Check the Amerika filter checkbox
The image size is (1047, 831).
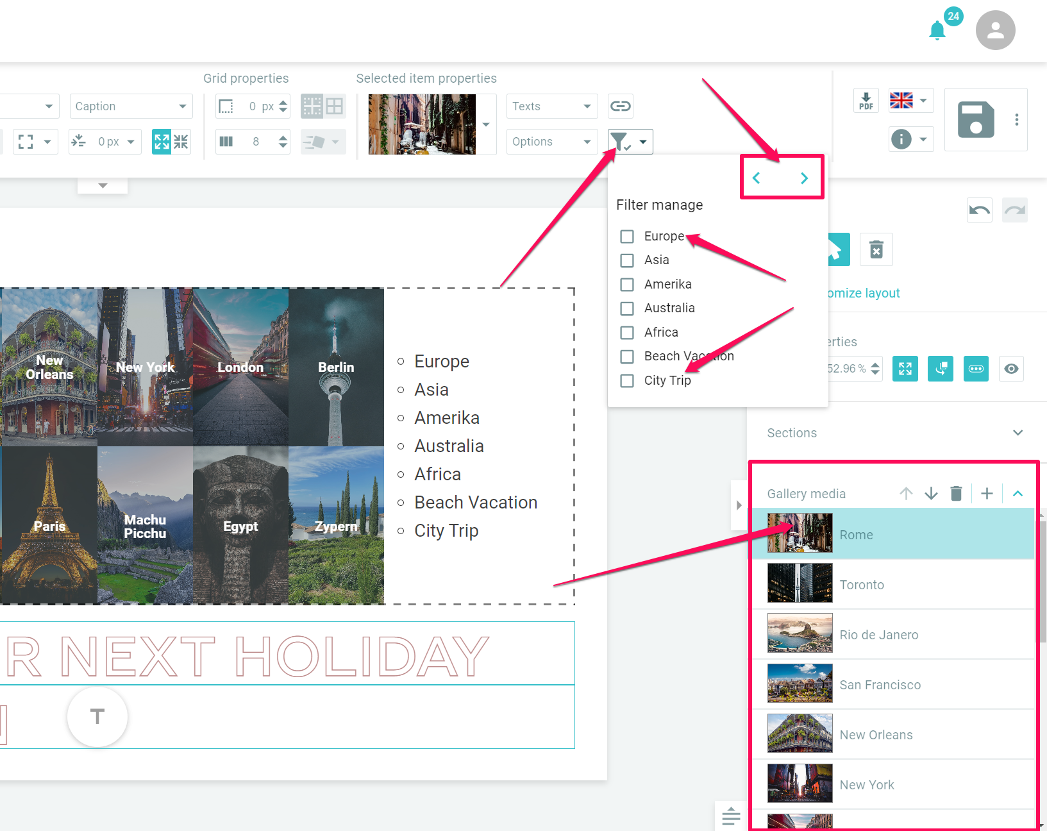click(627, 285)
